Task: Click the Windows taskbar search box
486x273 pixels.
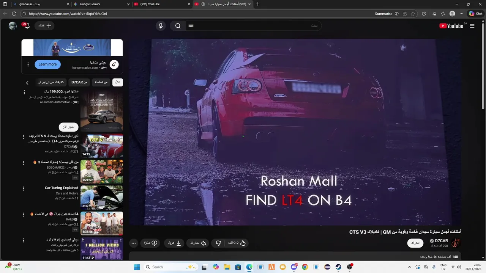Action: 171,267
